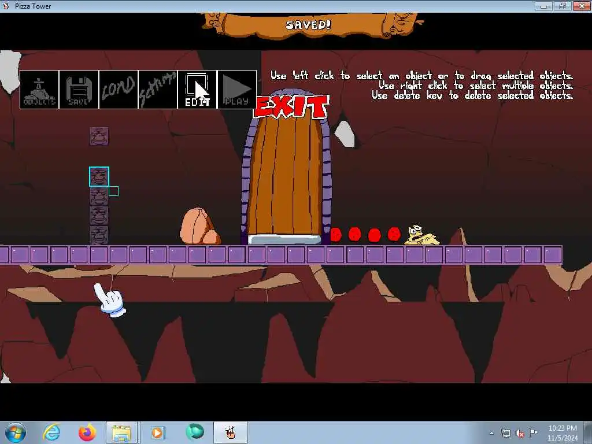Start the level with the PLAY button
Image resolution: width=592 pixels, height=444 pixels.
click(x=236, y=90)
